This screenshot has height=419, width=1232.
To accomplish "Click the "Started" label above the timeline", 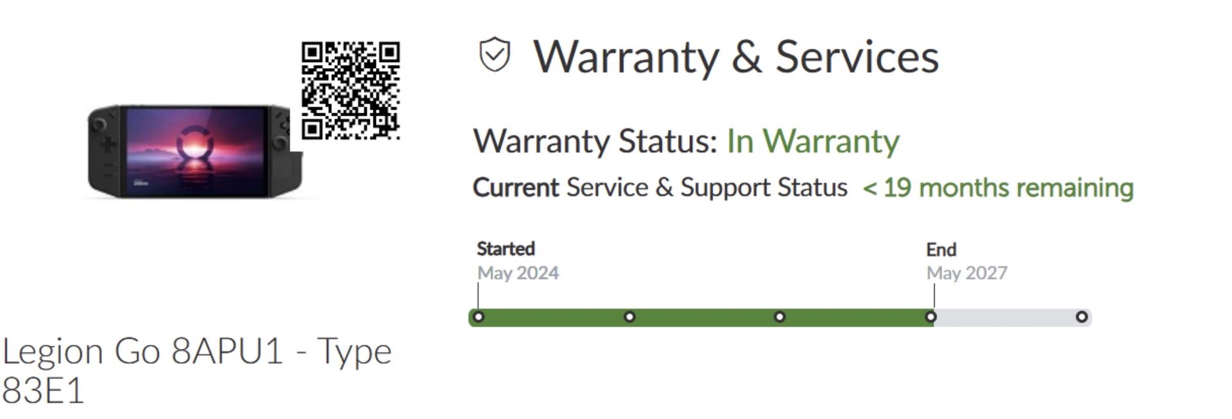I will click(506, 248).
